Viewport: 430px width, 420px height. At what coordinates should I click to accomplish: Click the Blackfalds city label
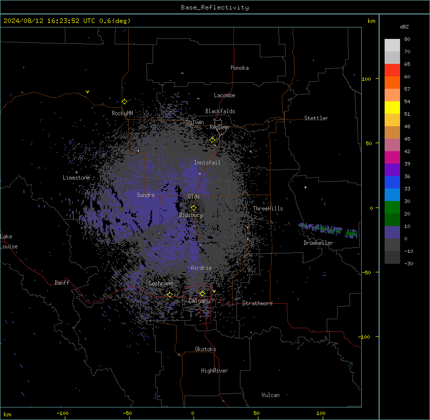pos(220,111)
